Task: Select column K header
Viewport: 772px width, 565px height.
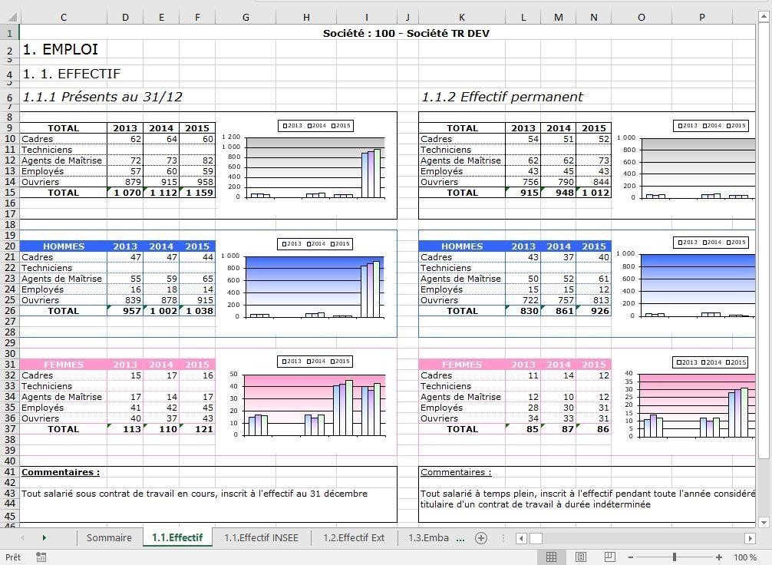Action: (462, 17)
